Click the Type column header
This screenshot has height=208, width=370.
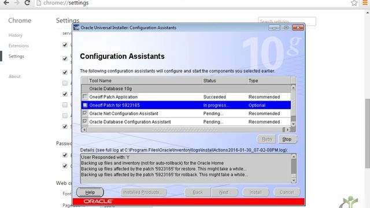tap(269, 81)
